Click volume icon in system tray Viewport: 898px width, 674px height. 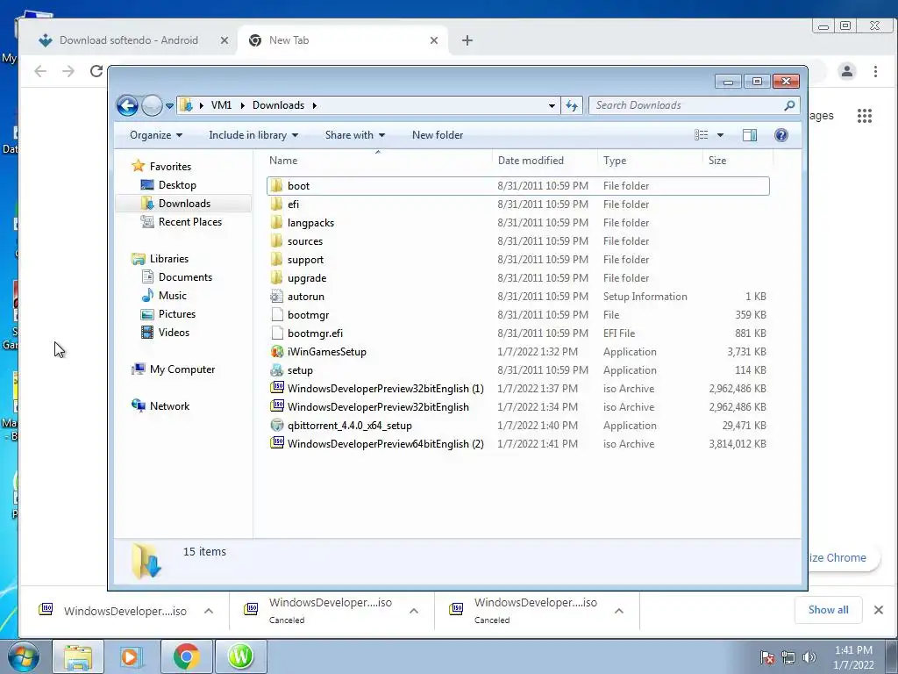pos(809,657)
